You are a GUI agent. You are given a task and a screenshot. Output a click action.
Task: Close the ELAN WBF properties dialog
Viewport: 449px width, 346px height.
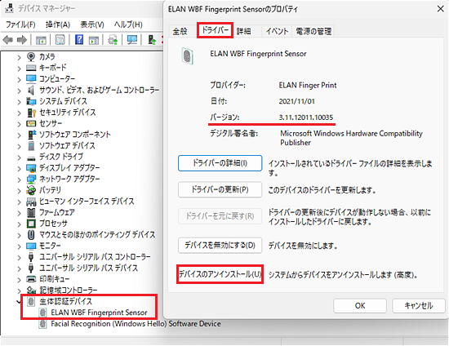[441, 9]
